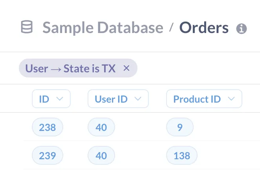Click the User ID column header label
This screenshot has width=260, height=173.
pos(111,99)
